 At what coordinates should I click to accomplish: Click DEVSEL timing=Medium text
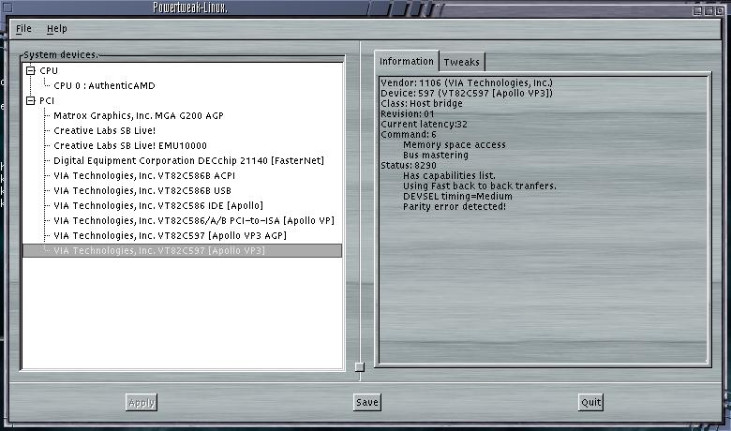tap(457, 196)
